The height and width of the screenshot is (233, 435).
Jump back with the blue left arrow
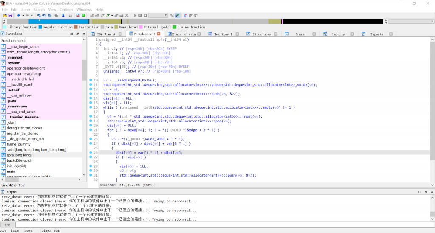(19, 16)
